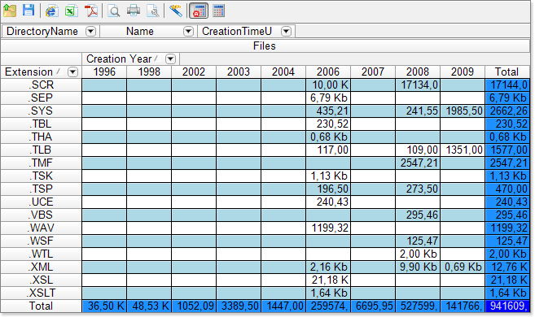The image size is (535, 317).
Task: Select the .SCR extension row header
Action: pyautogui.click(x=41, y=85)
